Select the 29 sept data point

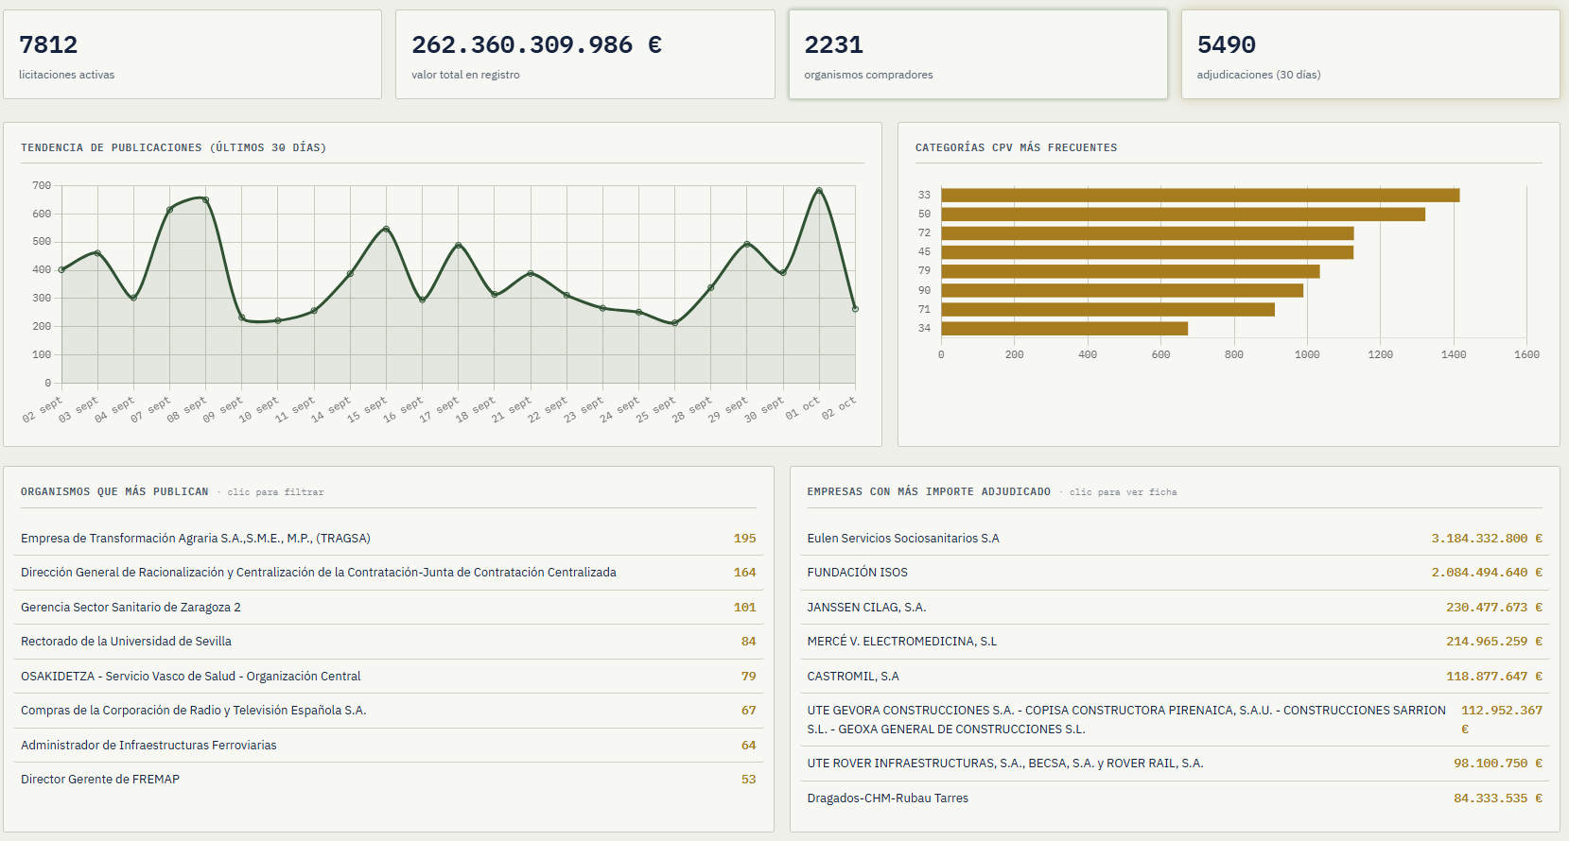747,244
